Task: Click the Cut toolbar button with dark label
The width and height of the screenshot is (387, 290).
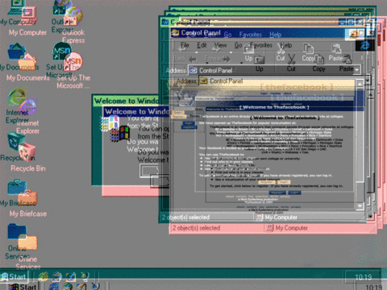Action: (x=291, y=62)
